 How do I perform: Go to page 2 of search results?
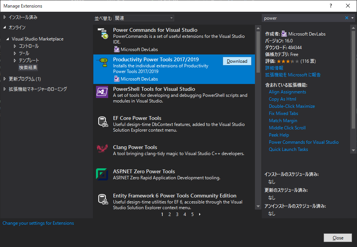coord(170,214)
